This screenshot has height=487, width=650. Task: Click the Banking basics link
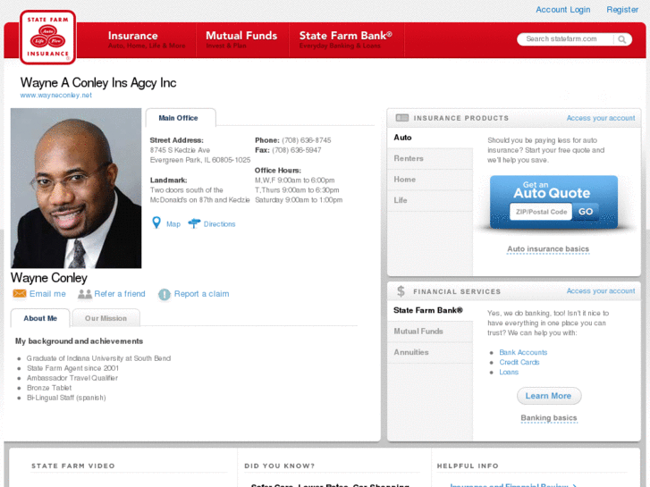(x=549, y=418)
